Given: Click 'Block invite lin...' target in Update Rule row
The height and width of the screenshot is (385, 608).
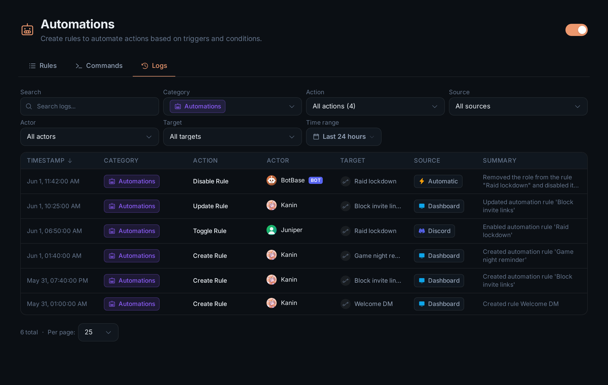Looking at the screenshot, I should (x=378, y=206).
